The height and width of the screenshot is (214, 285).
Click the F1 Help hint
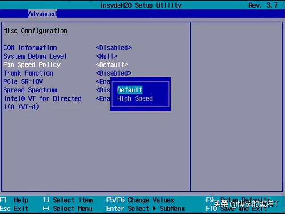14,200
